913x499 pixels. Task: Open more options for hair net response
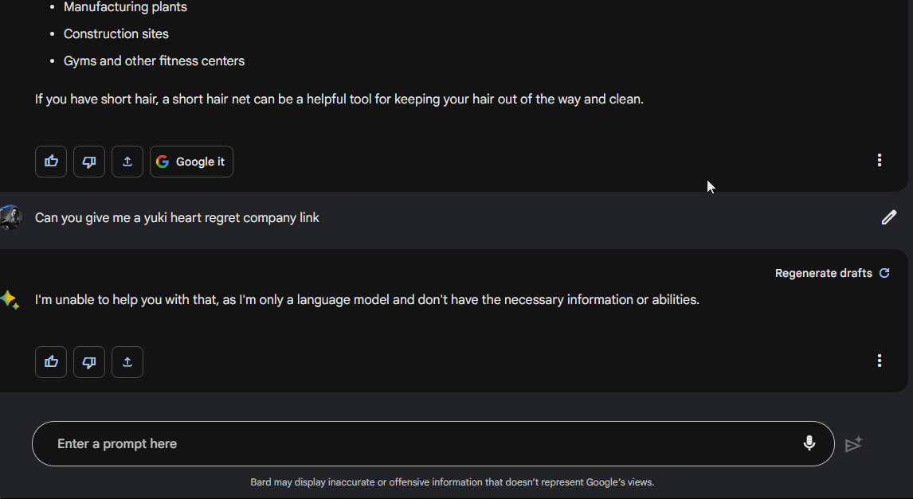[x=880, y=161]
